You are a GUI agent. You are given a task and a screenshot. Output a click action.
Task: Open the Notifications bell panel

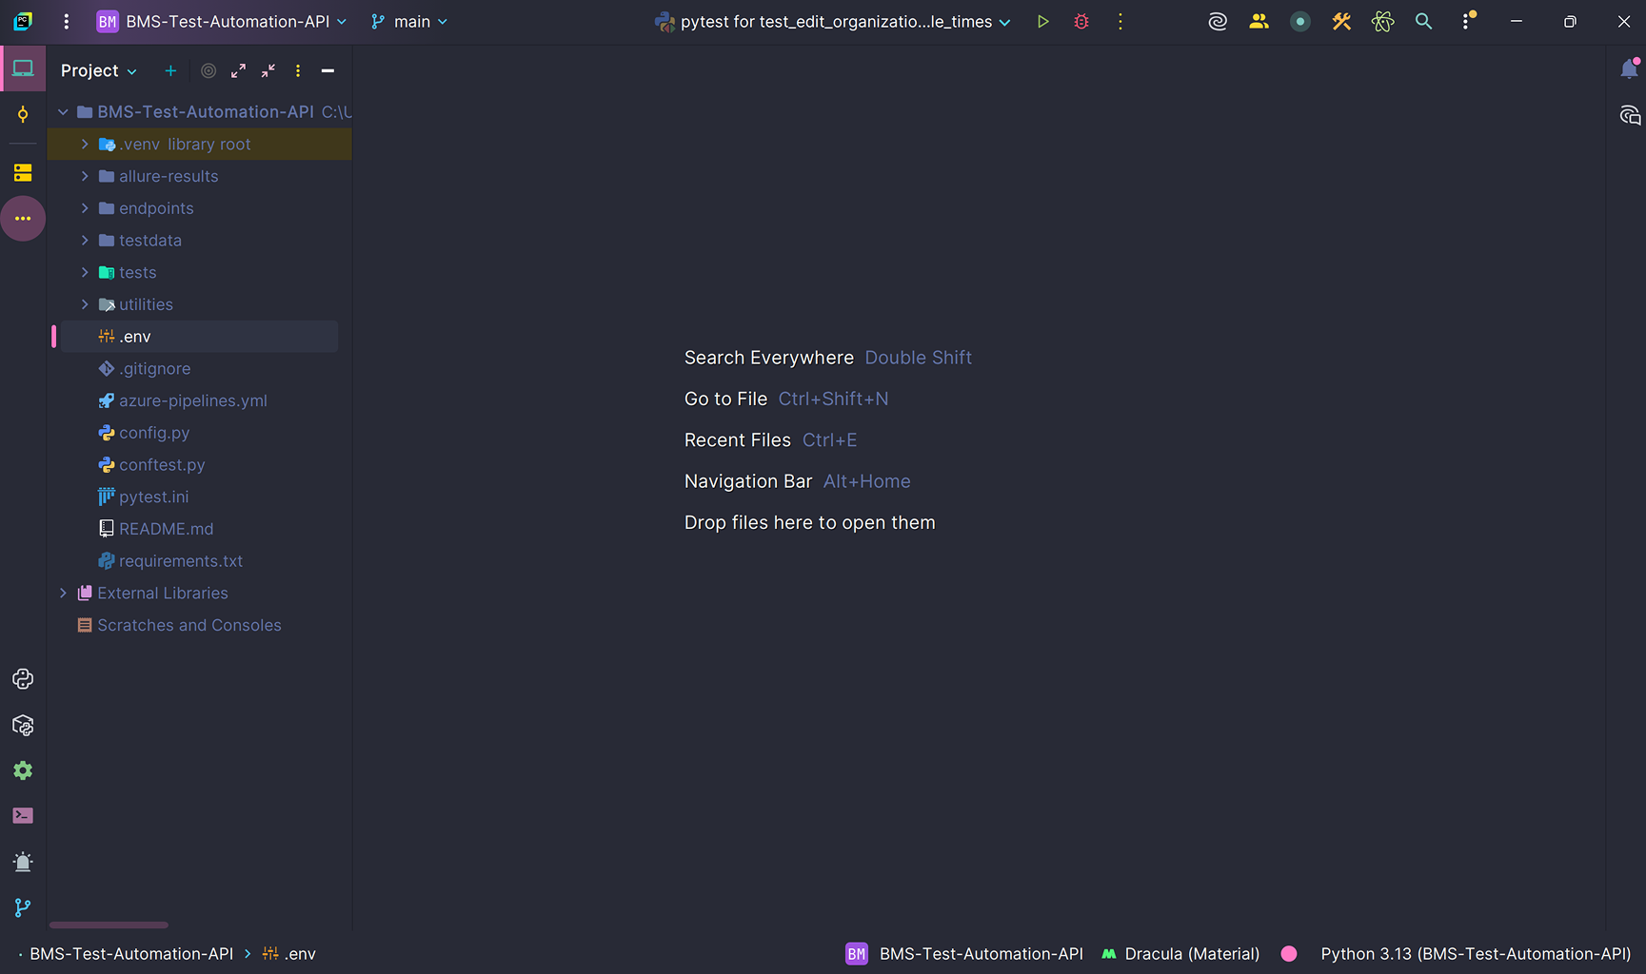[1629, 69]
